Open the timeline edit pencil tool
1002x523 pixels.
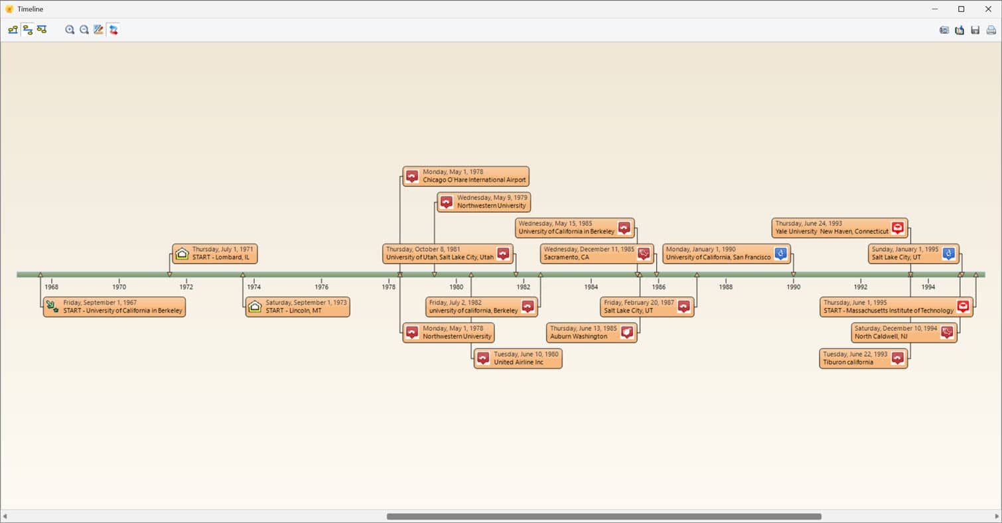coord(99,30)
